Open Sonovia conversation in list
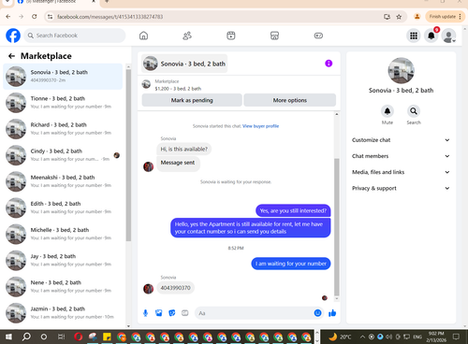The image size is (468, 344). 63,77
